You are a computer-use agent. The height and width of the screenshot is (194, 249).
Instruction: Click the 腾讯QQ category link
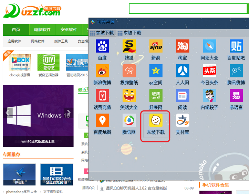88,188
